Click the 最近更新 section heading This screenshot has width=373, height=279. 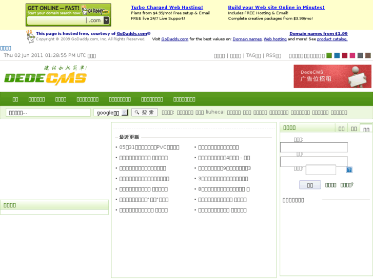(x=129, y=137)
